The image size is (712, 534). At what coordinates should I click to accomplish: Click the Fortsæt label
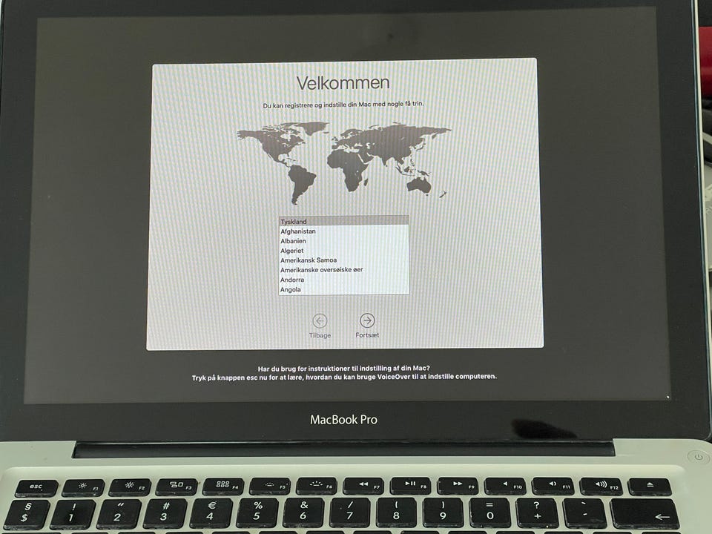367,335
